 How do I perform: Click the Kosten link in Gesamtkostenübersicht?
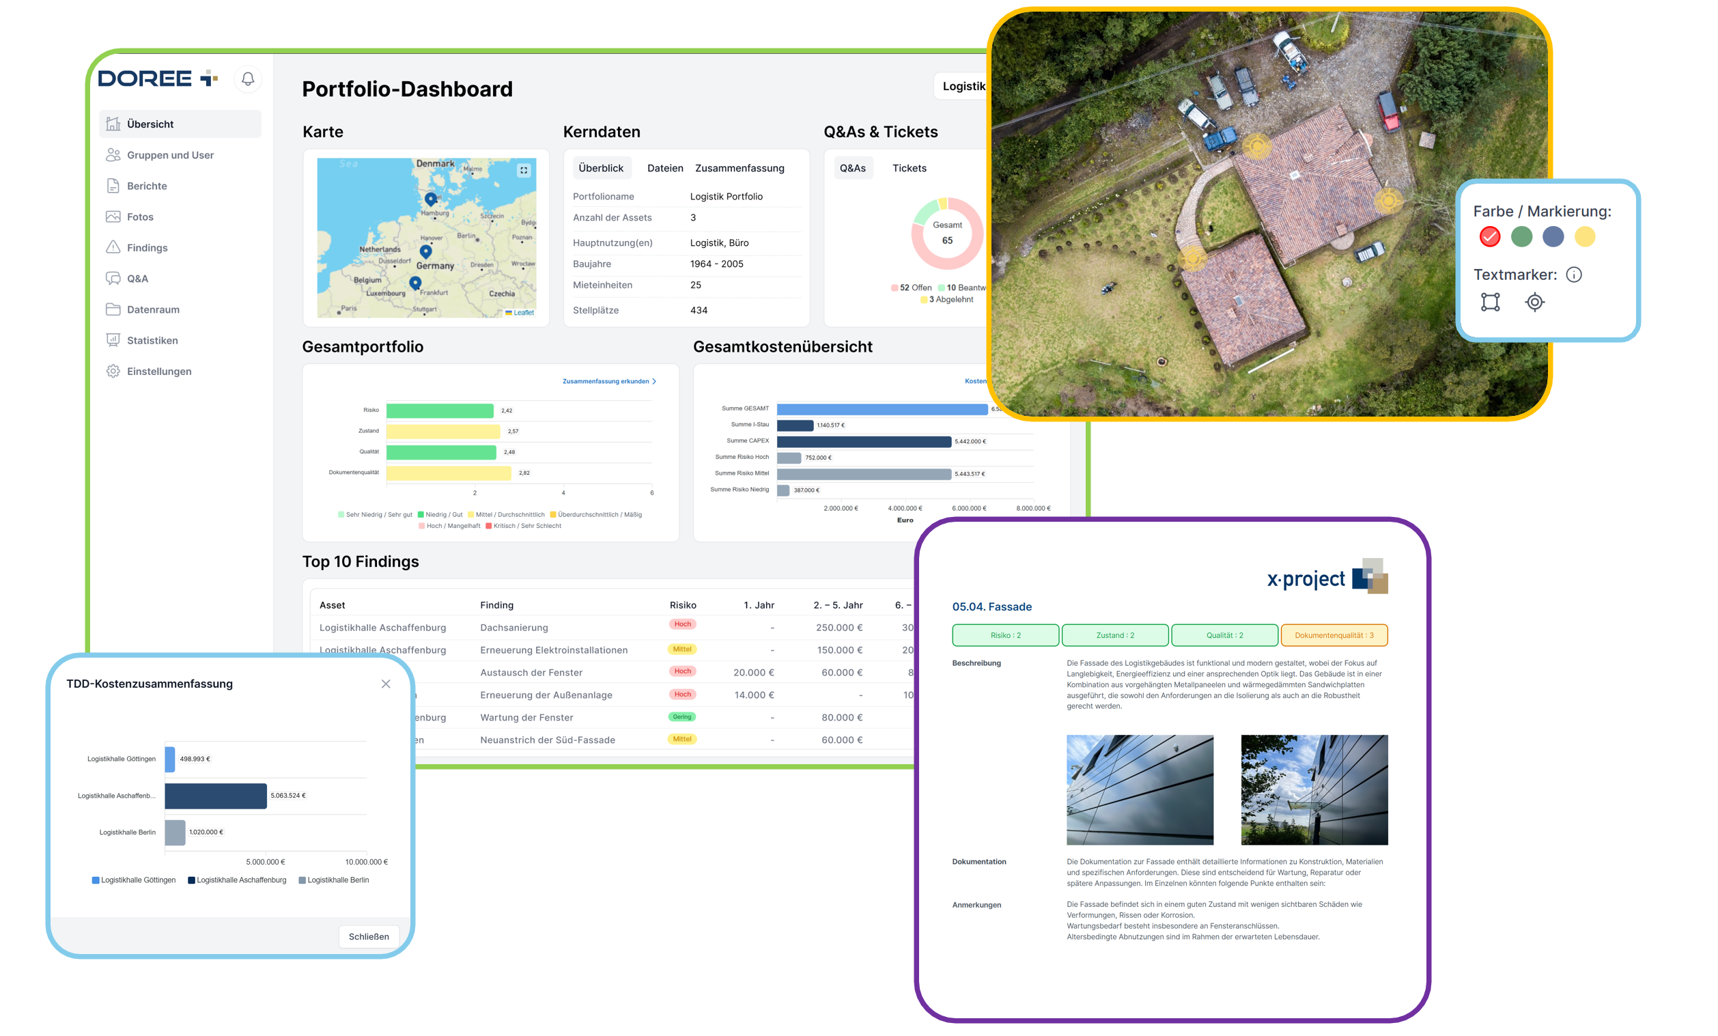tap(976, 380)
